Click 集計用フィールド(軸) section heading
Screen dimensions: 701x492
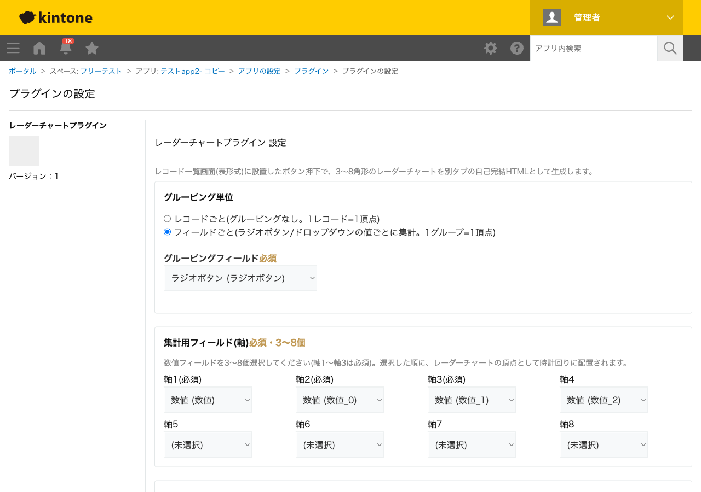pyautogui.click(x=206, y=343)
